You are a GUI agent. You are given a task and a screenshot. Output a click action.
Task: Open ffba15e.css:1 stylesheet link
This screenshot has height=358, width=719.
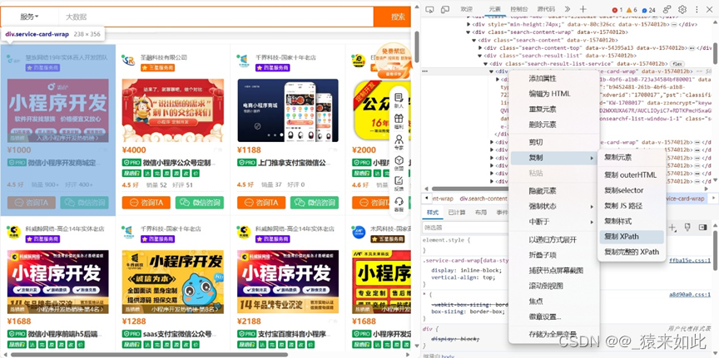pos(690,261)
